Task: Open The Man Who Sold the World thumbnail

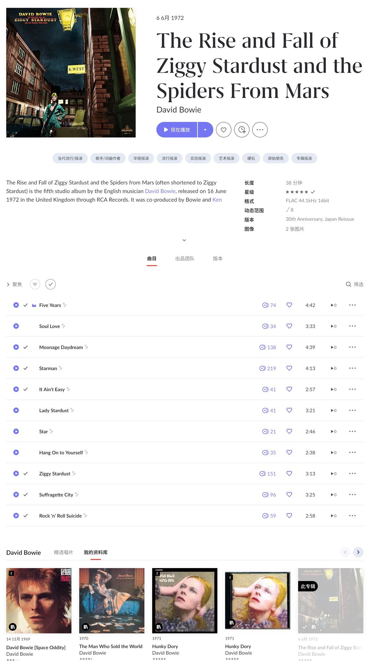Action: click(112, 601)
